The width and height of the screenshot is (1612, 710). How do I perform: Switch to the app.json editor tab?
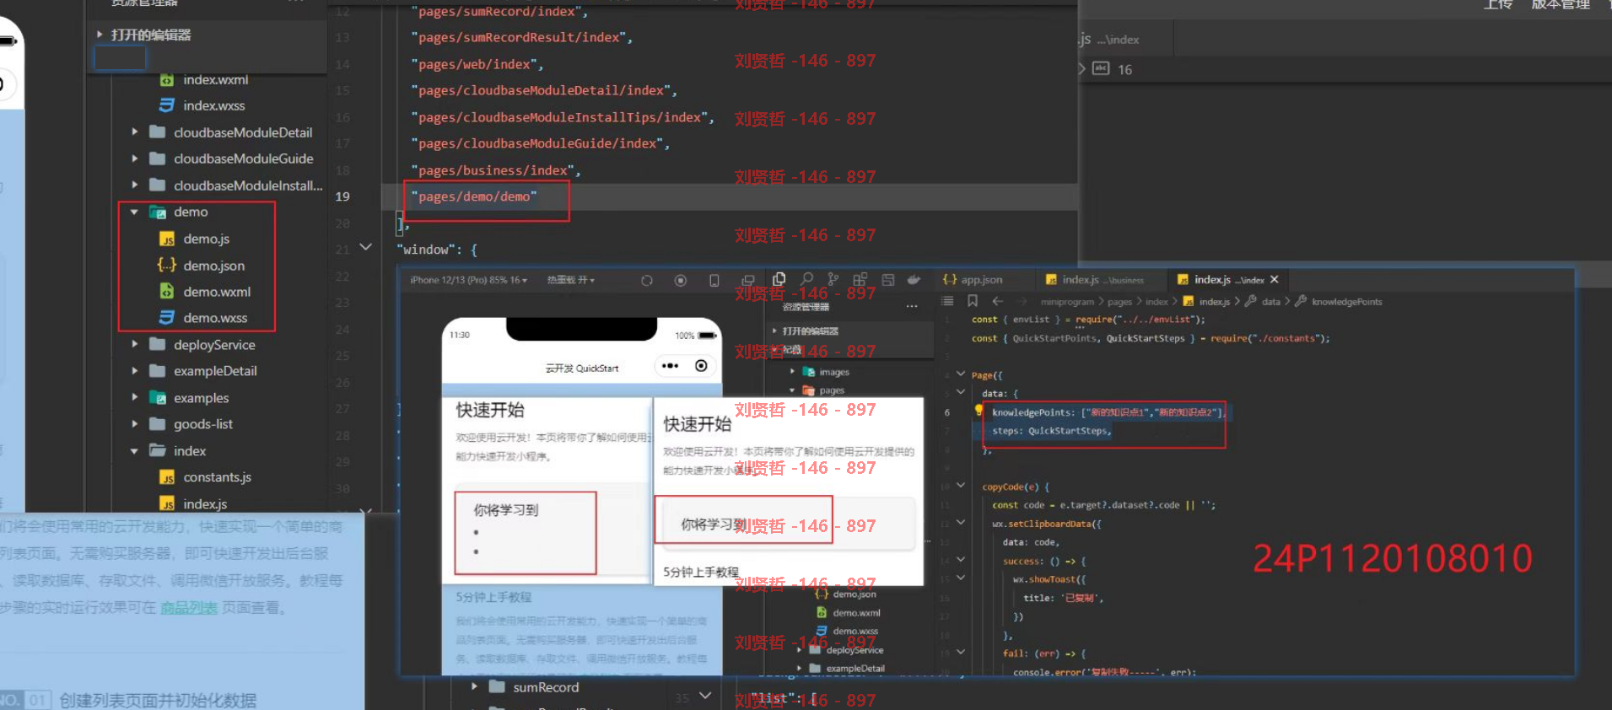click(973, 280)
